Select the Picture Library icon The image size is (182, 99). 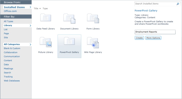pos(45,42)
